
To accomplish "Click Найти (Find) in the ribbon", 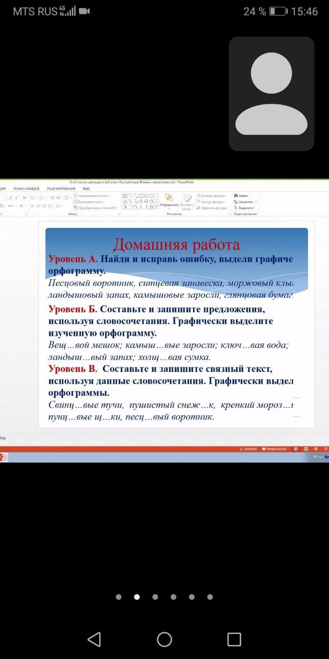I will tap(241, 196).
